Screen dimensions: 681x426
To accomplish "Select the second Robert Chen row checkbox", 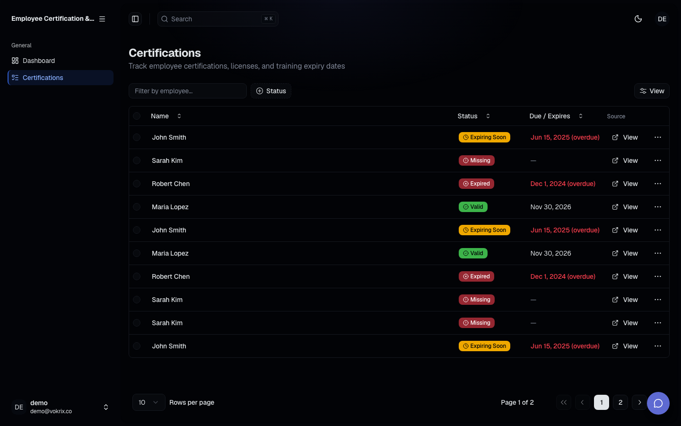I will [x=137, y=276].
